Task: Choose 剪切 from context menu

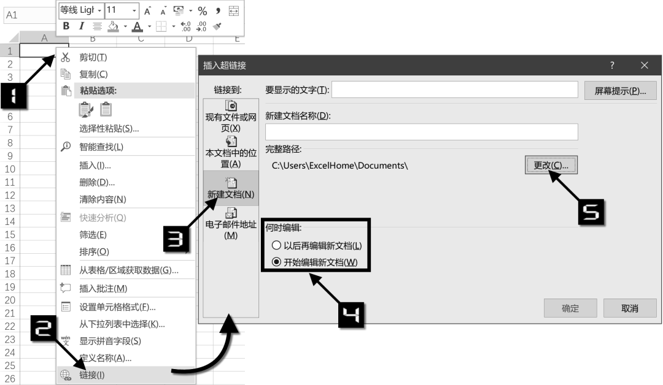Action: tap(126, 57)
